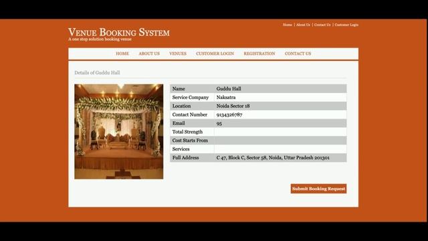This screenshot has width=428, height=241.
Task: Click the Guddu Hall venue photo
Action: point(119,131)
